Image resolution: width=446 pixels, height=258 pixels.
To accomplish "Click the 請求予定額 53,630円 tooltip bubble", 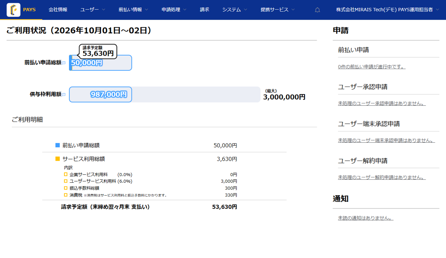I will [98, 51].
